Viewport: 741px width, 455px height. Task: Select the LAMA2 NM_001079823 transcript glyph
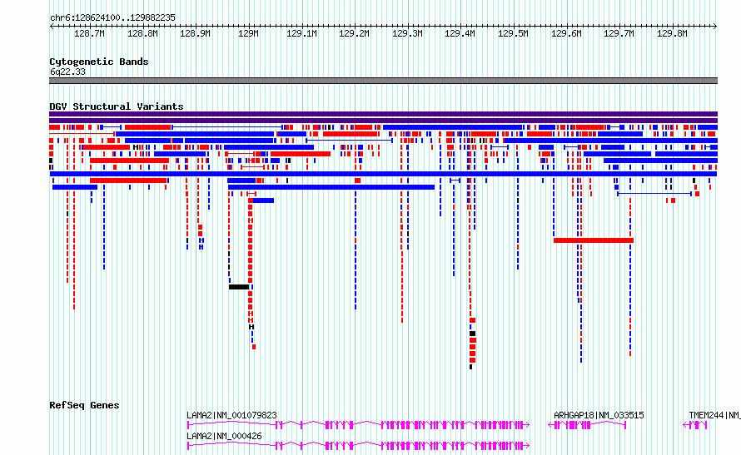(x=358, y=425)
